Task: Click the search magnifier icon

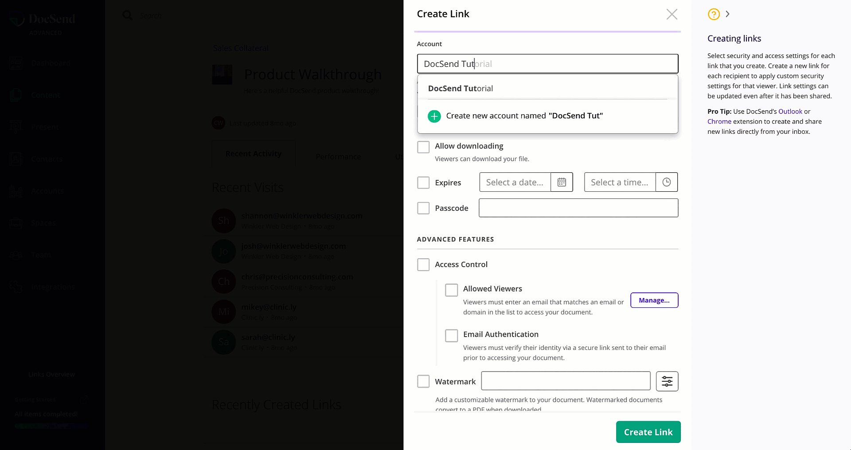Action: pos(128,16)
